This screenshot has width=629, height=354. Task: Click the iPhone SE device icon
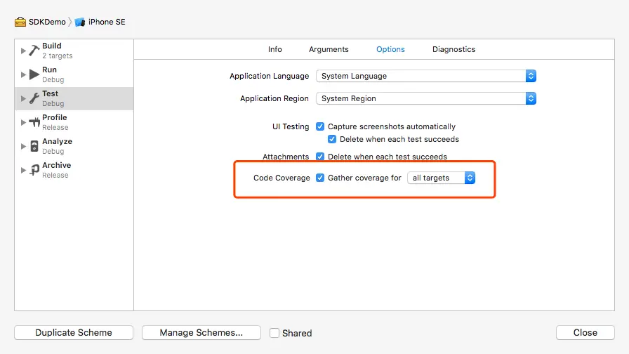80,22
